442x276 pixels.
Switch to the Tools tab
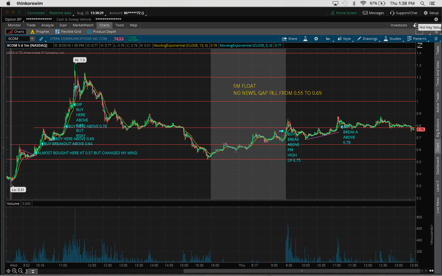click(x=120, y=25)
